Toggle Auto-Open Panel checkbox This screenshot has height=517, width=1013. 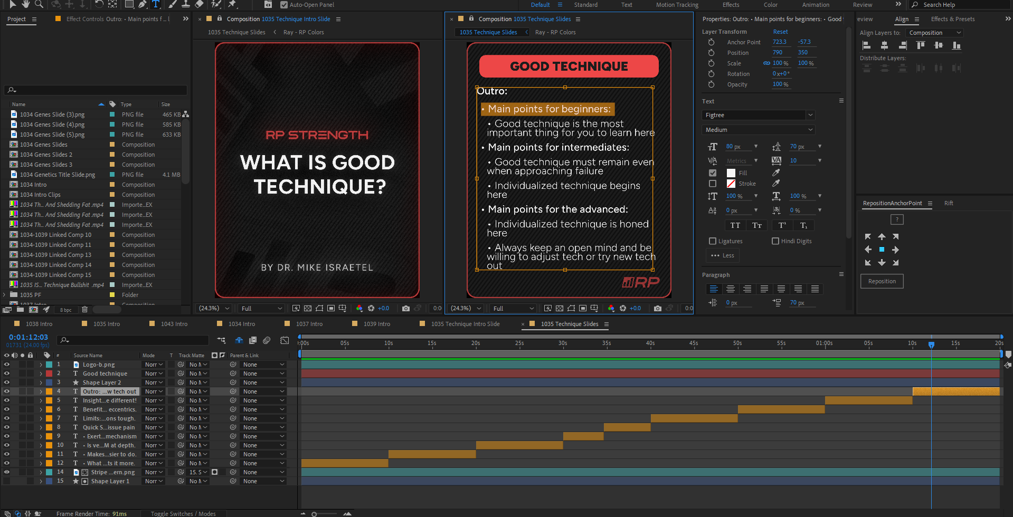(x=284, y=5)
